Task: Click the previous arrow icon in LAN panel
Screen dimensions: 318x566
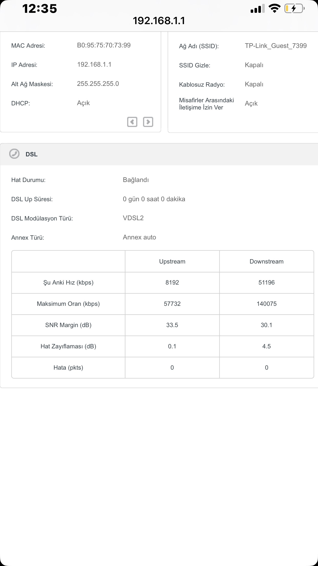Action: pos(132,122)
